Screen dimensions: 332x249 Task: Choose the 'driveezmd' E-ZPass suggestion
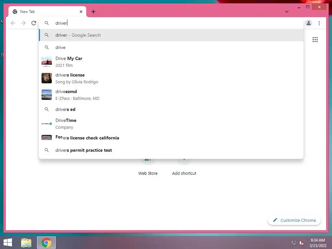pos(171,95)
